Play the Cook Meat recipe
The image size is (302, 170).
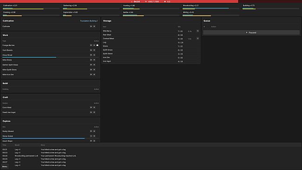(x=91, y=107)
